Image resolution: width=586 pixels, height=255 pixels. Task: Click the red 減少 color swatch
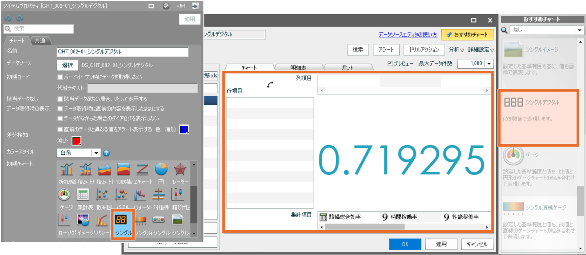pos(76,141)
